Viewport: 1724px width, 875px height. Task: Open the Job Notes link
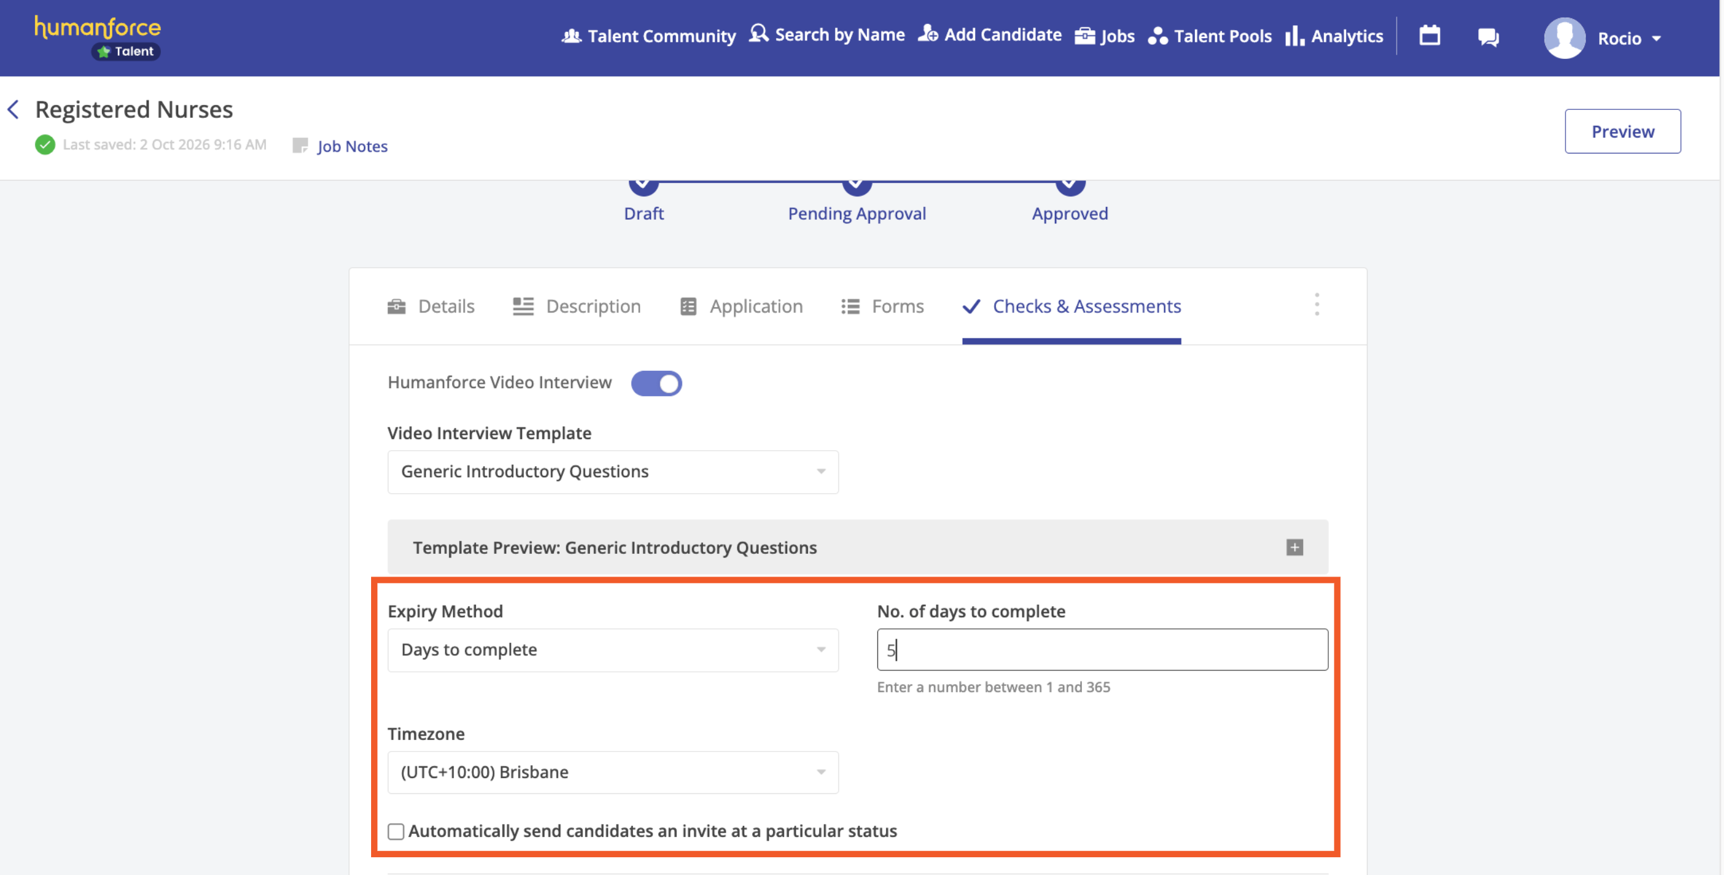click(352, 146)
